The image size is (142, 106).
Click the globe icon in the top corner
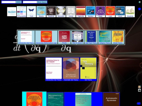[x=140, y=2]
